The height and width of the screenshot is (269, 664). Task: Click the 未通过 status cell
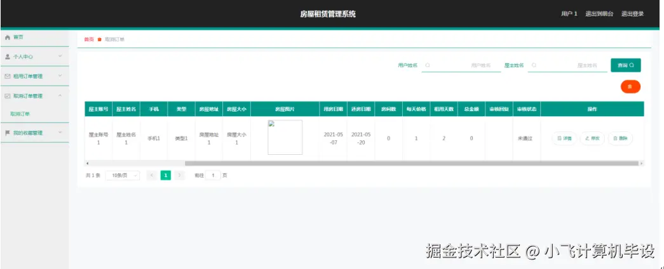point(525,138)
